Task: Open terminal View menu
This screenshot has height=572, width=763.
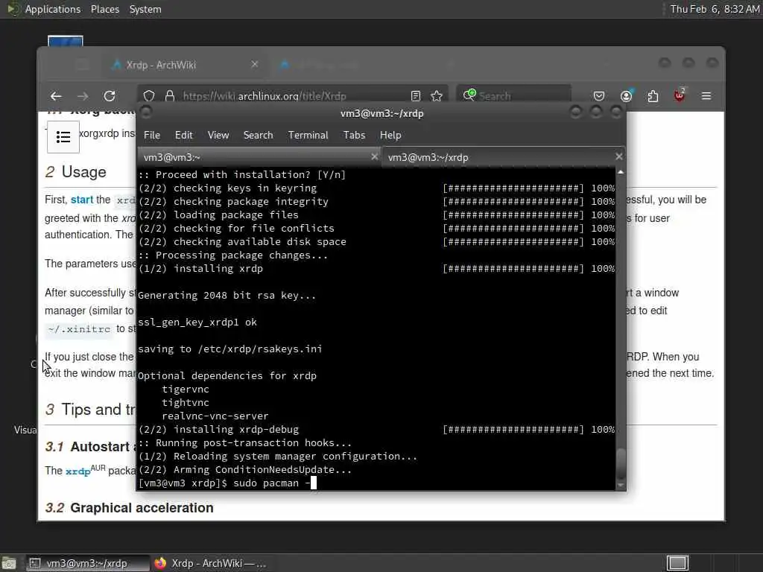Action: [x=218, y=136]
